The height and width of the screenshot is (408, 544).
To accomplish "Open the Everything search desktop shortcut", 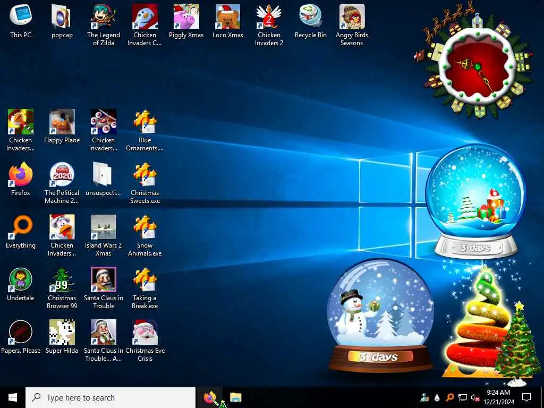I will [x=21, y=232].
